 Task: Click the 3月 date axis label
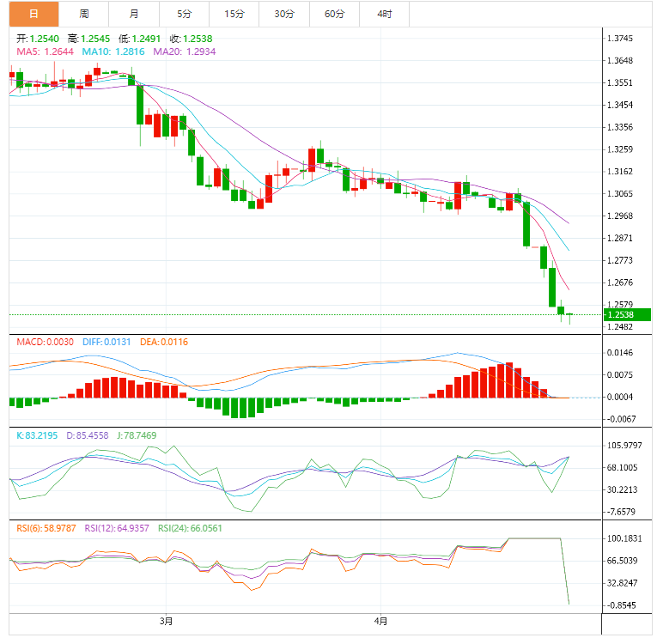[166, 621]
